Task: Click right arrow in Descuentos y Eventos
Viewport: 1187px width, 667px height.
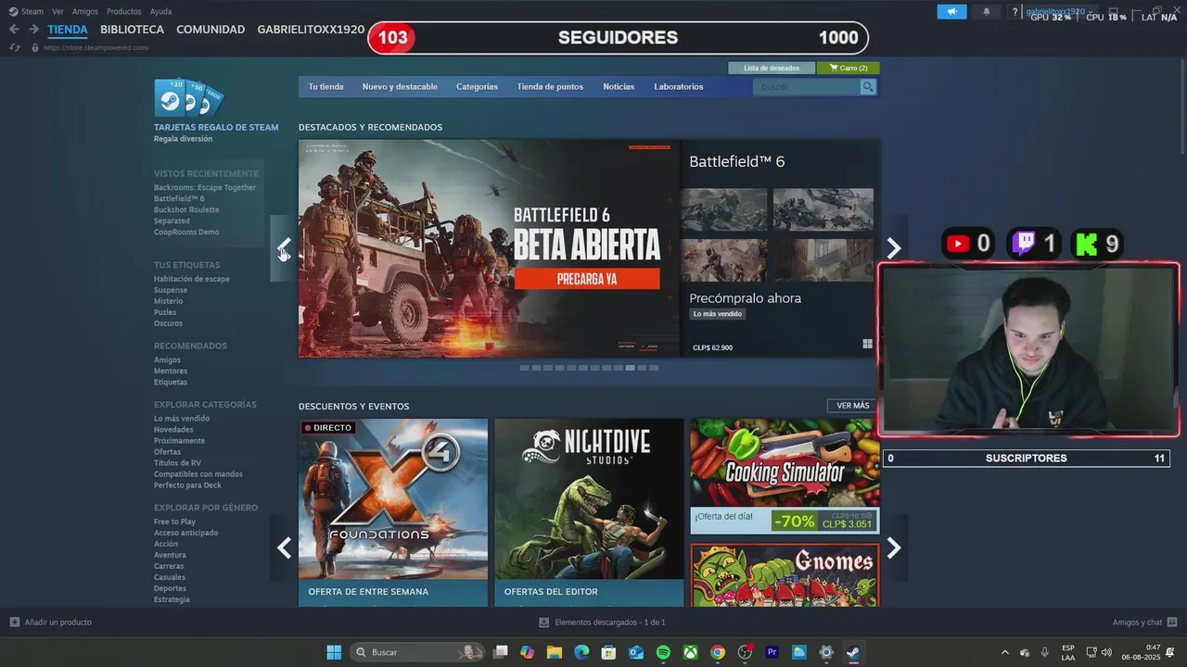Action: (894, 547)
